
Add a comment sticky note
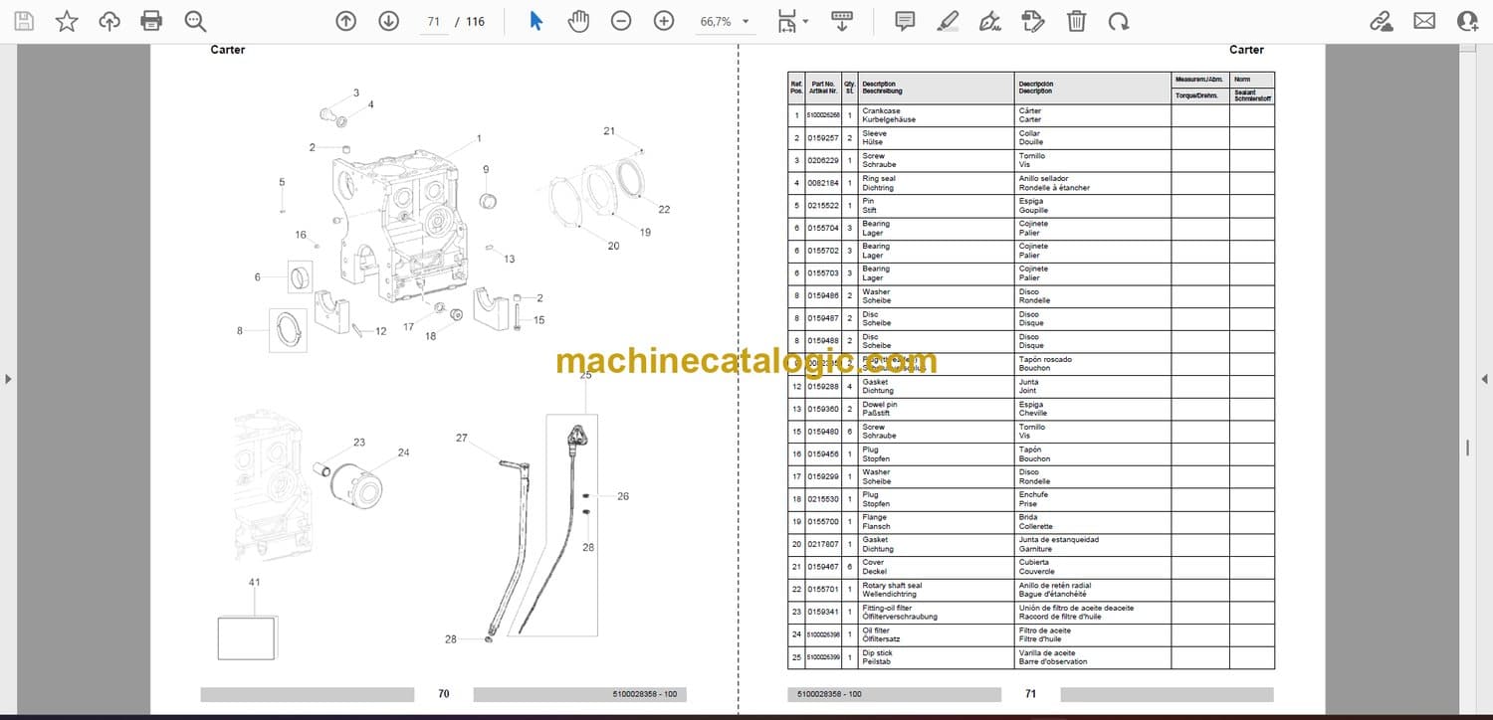(905, 21)
